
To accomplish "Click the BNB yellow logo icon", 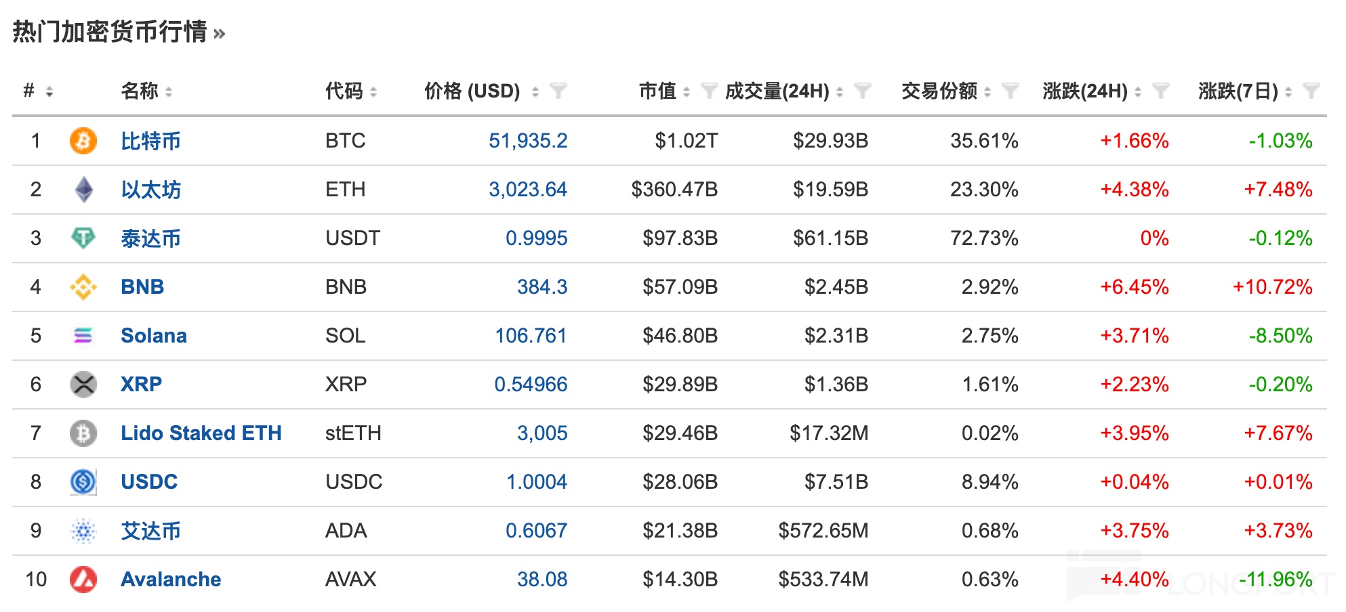I will [83, 287].
